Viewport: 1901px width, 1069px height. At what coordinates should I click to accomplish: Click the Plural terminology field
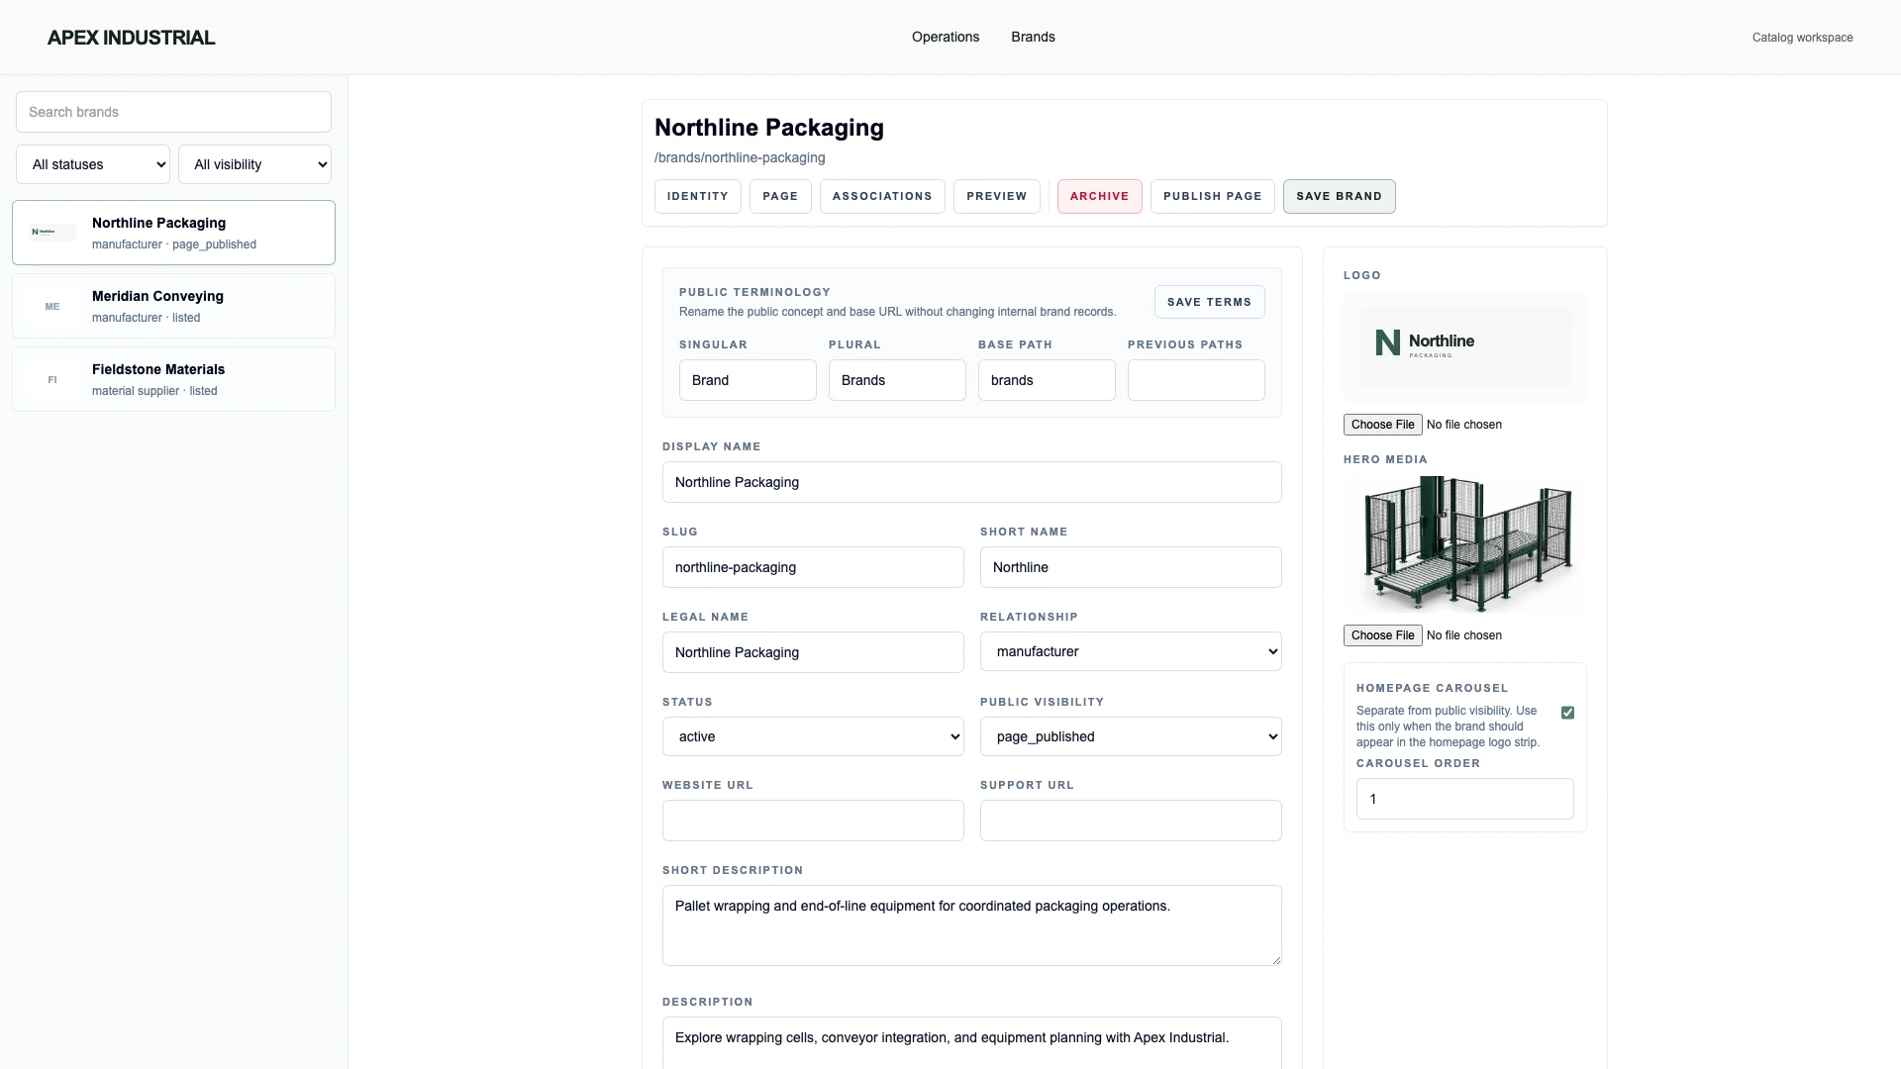click(897, 380)
